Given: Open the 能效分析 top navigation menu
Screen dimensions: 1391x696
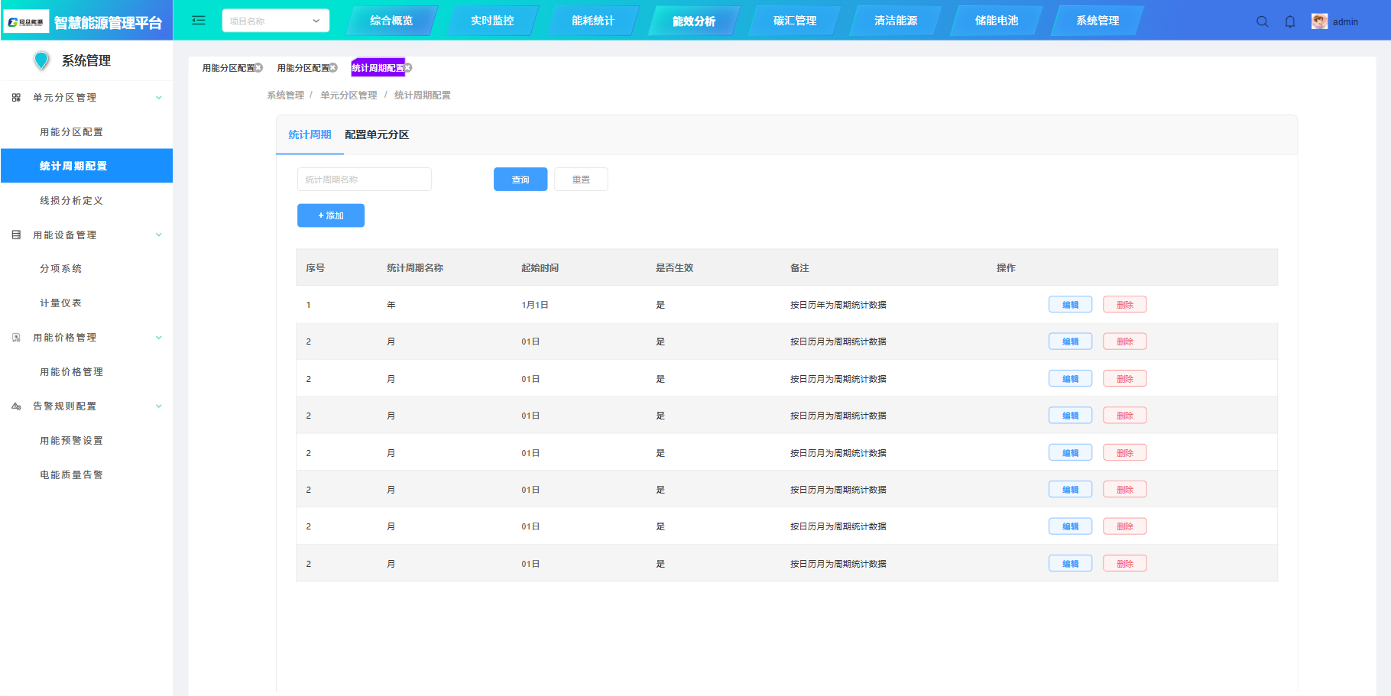Looking at the screenshot, I should [694, 21].
